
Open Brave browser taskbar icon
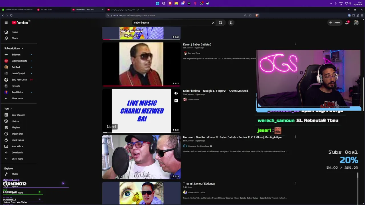coord(170,3)
